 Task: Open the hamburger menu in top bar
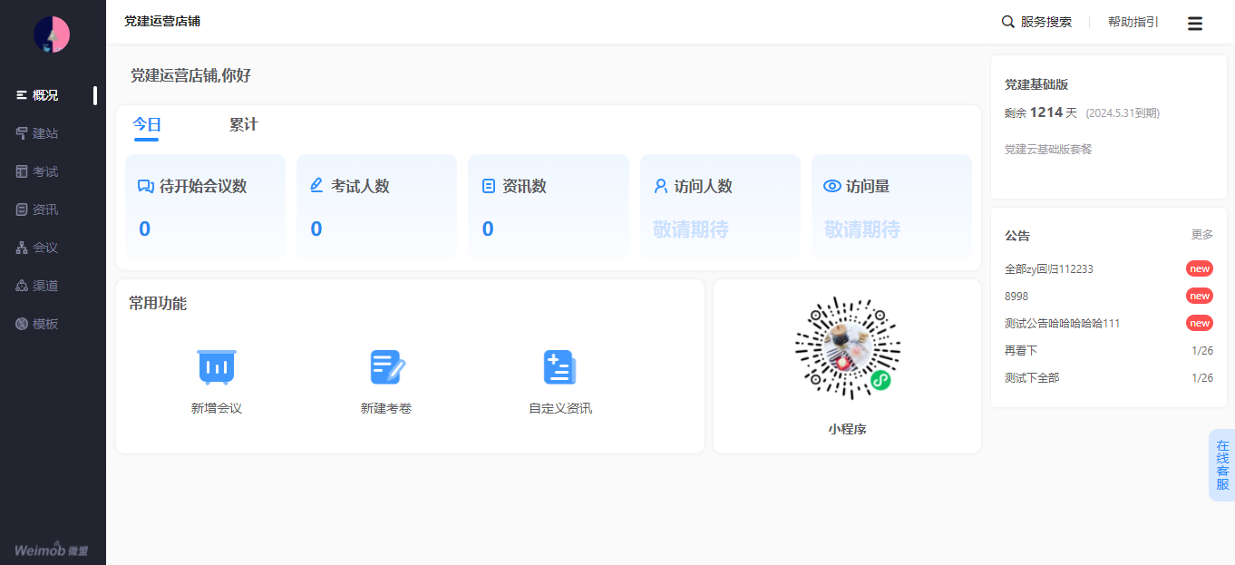(x=1195, y=24)
